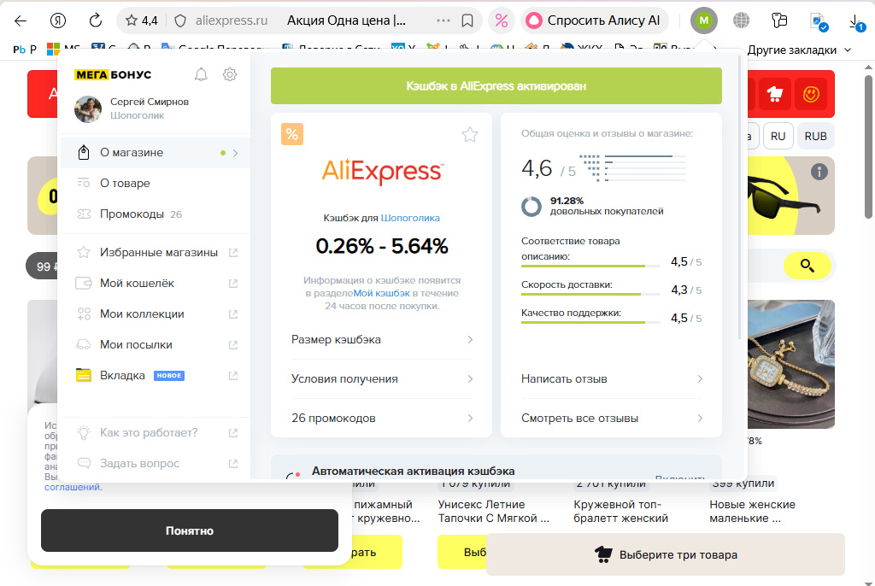The width and height of the screenshot is (875, 586).
Task: Open Мой кошелёк menu item
Action: pos(156,283)
